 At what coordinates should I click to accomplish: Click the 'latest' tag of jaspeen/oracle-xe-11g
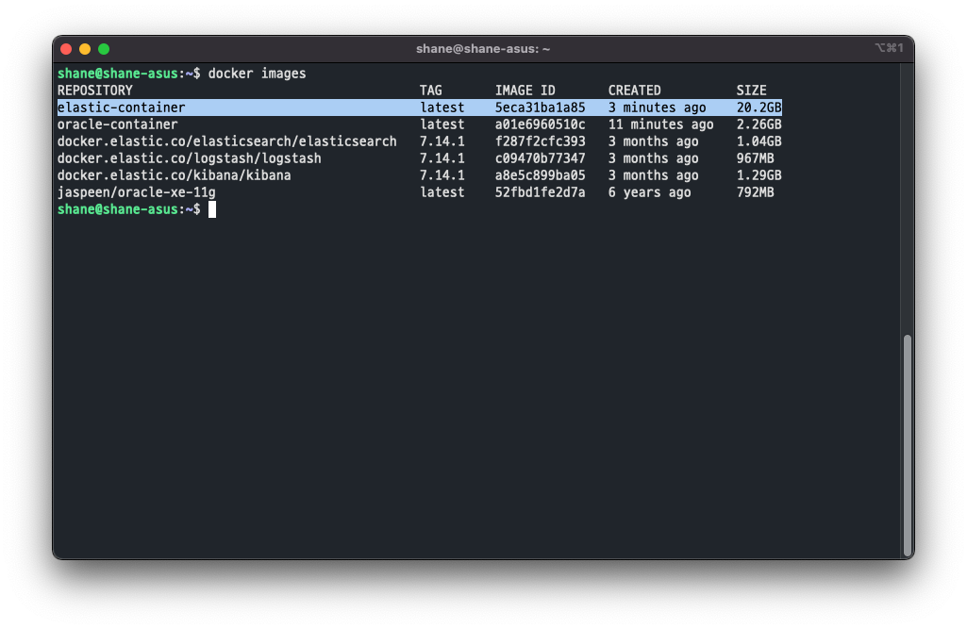(x=442, y=192)
